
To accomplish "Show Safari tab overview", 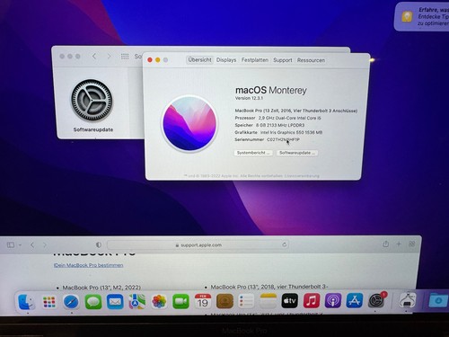I will tap(412, 244).
